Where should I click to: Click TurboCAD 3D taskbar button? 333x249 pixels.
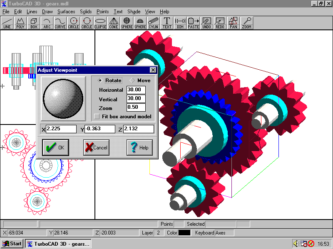point(58,244)
